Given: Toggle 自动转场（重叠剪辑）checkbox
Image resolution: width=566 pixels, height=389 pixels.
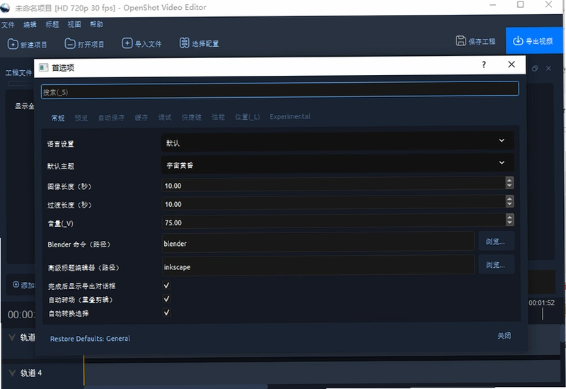Looking at the screenshot, I should tap(166, 299).
